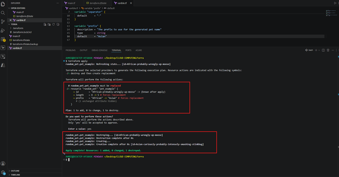Open the Source Control view

pos(3,22)
